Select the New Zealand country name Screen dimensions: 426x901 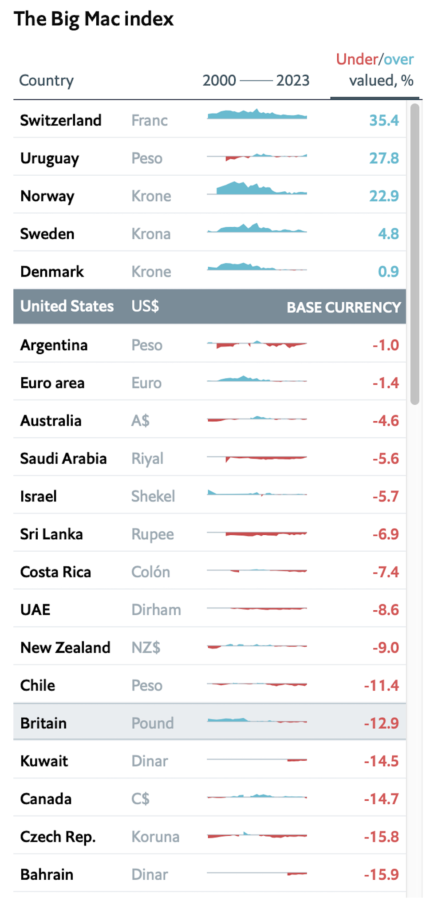pyautogui.click(x=65, y=647)
